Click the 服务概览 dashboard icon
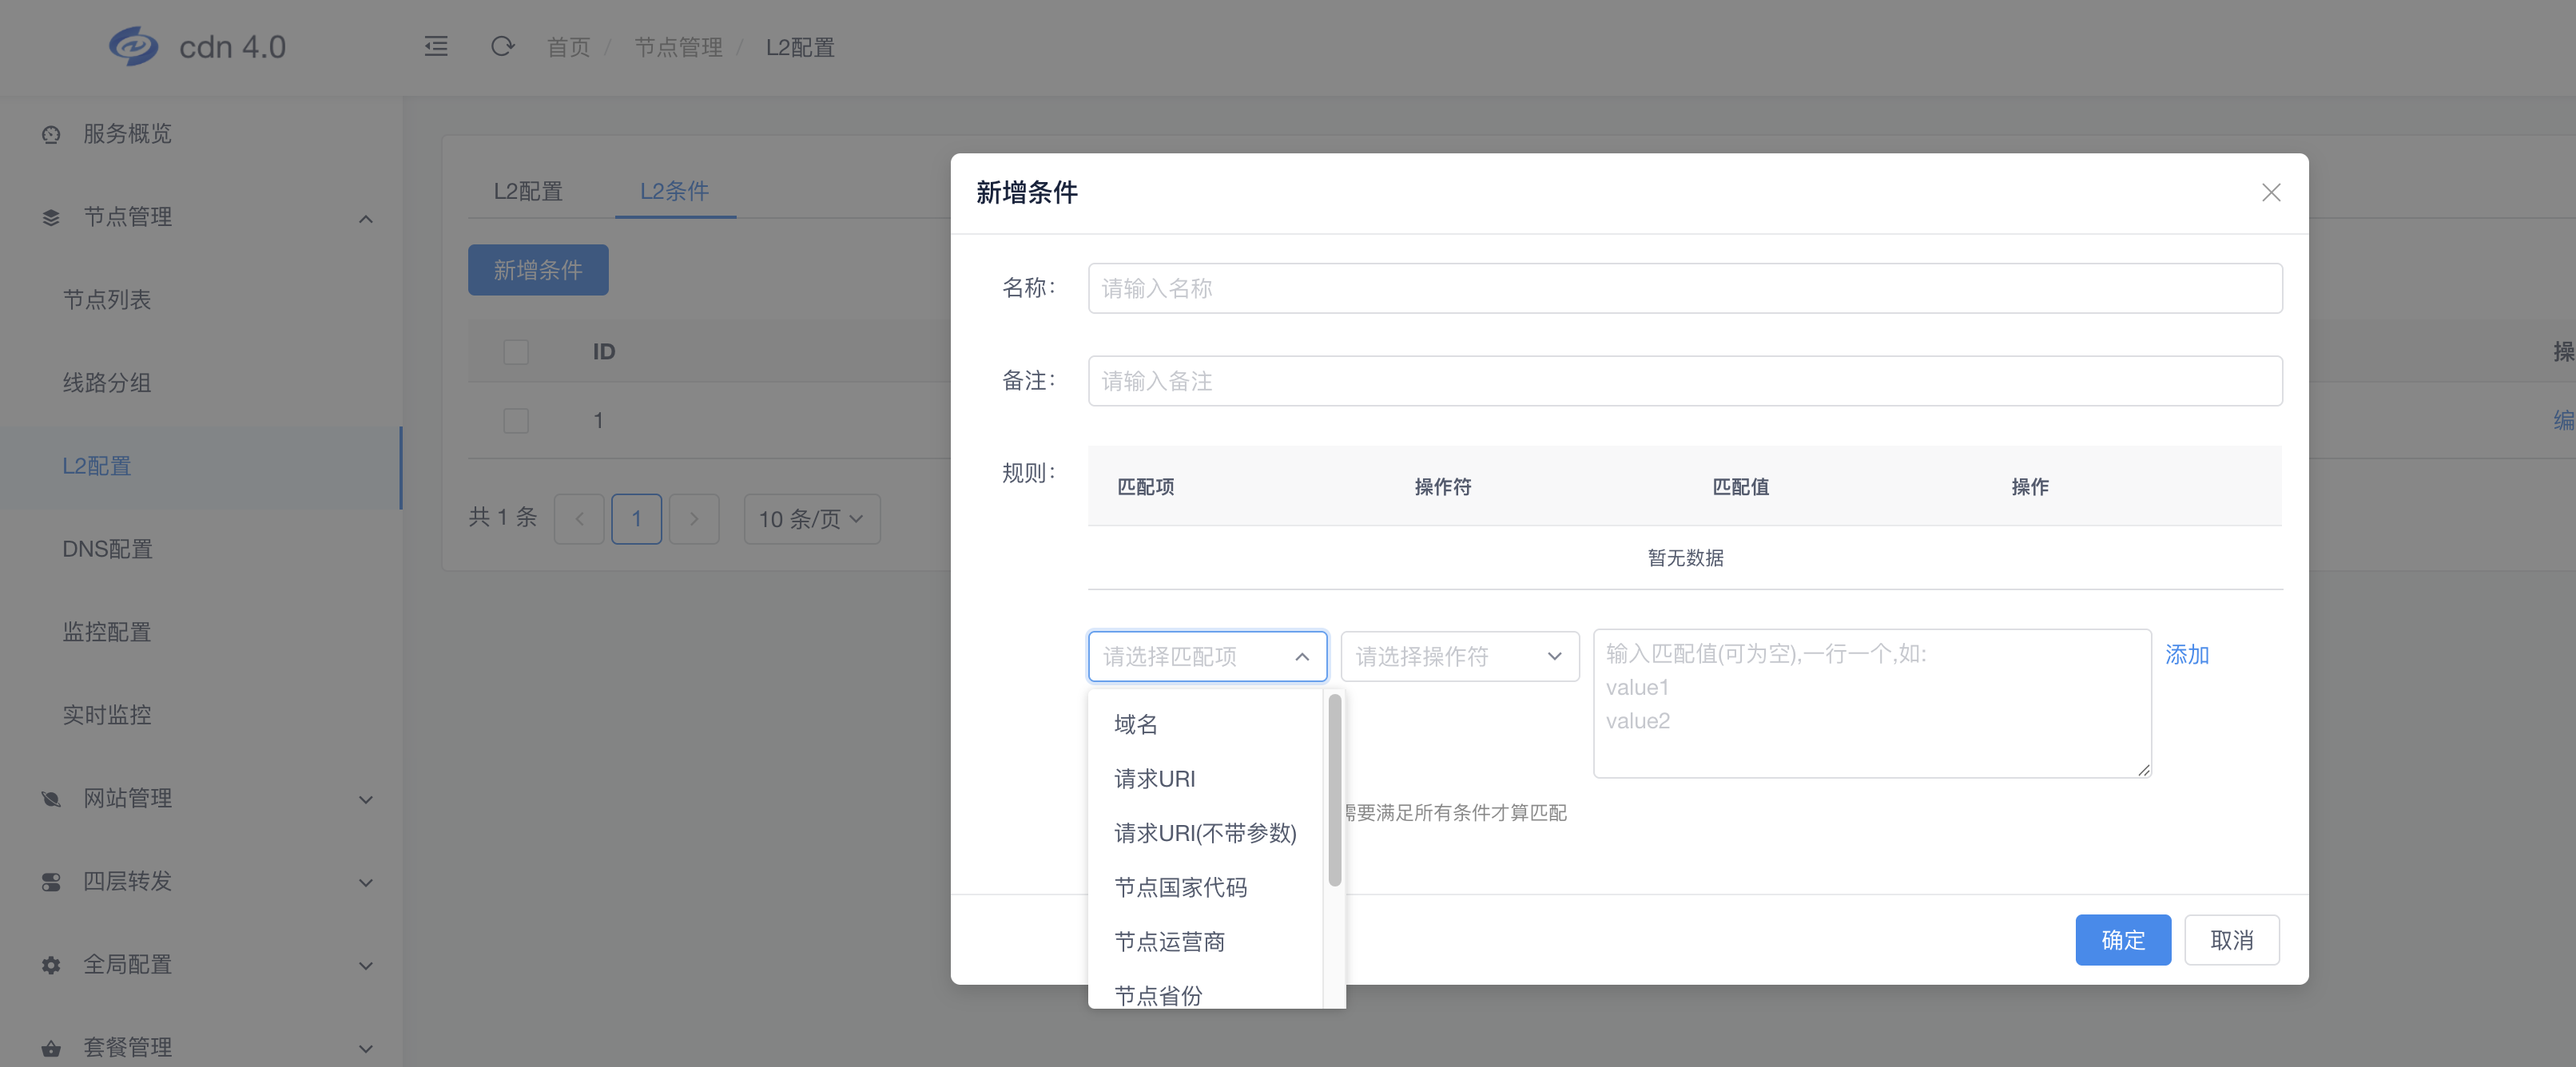This screenshot has width=2576, height=1067. click(51, 134)
